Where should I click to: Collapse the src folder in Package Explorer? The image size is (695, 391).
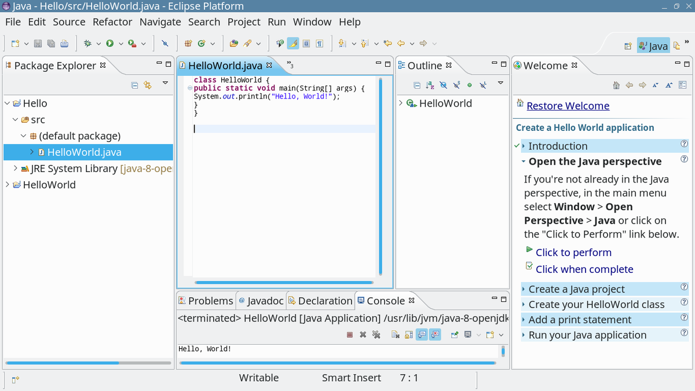[x=15, y=120]
